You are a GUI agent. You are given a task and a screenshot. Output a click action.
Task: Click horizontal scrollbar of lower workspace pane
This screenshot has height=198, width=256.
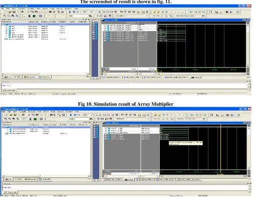coord(46,176)
